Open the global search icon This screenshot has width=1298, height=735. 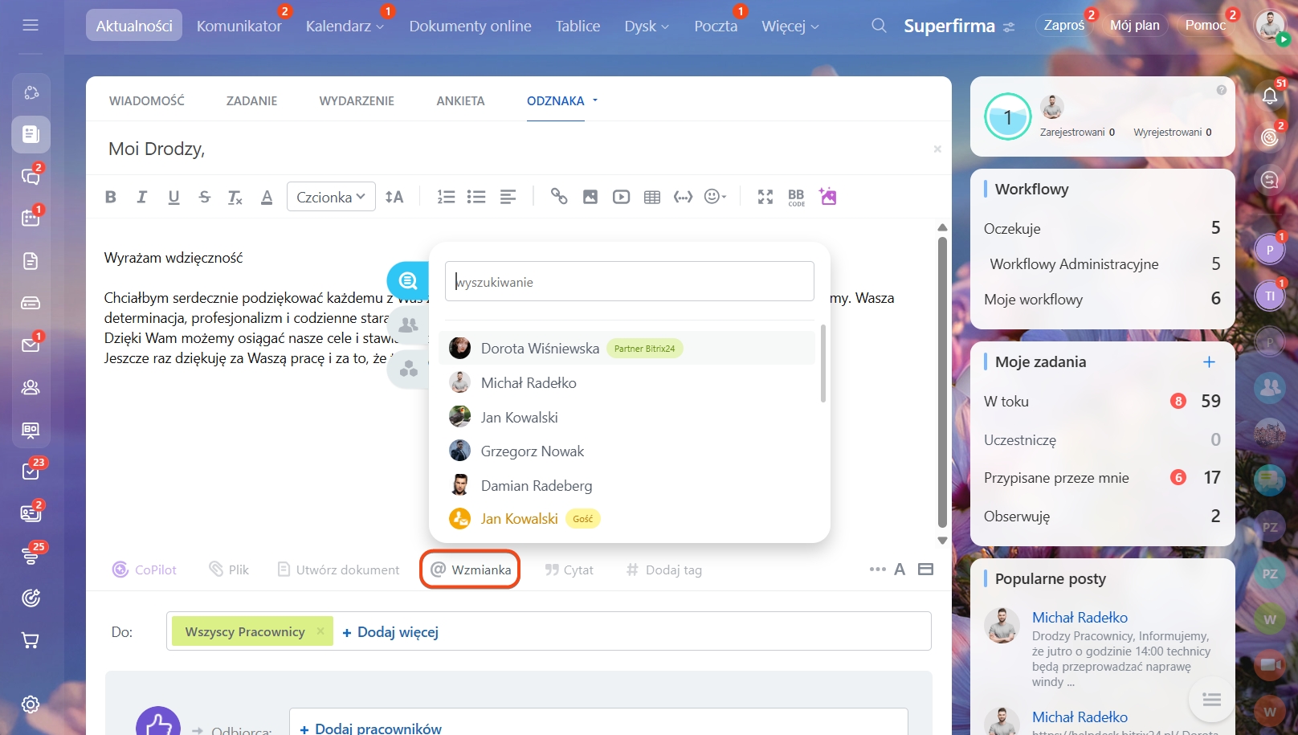point(879,26)
